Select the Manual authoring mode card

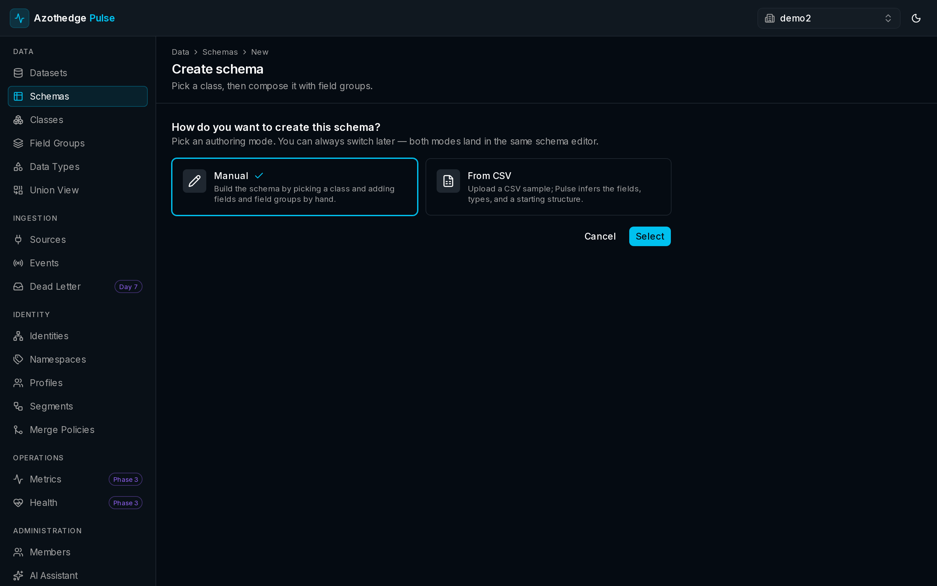[x=295, y=187]
